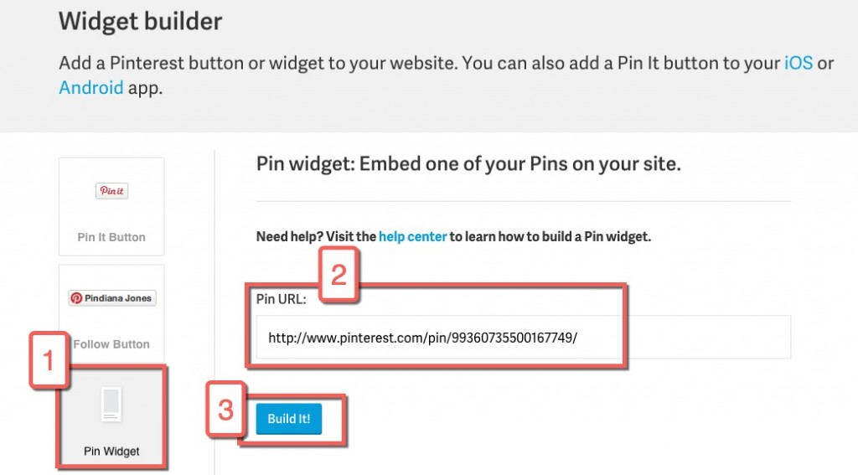858x475 pixels.
Task: Click the numbered annotation marker 1
Action: [x=49, y=362]
